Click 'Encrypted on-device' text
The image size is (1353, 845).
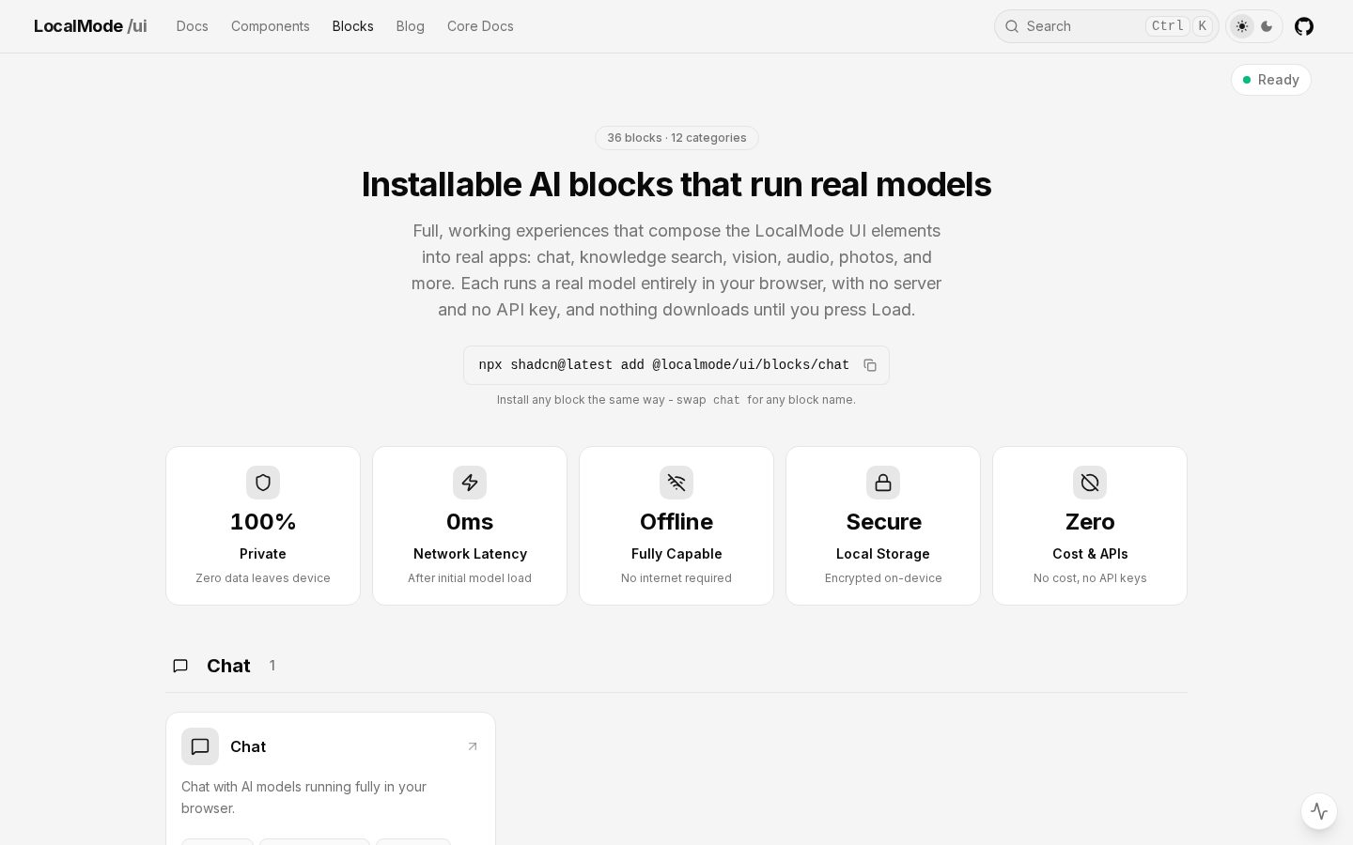tap(883, 578)
